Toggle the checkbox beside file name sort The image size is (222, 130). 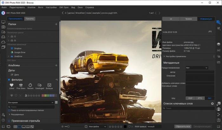point(86,127)
